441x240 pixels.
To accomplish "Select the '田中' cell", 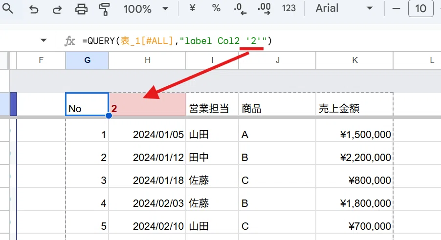I will [212, 153].
